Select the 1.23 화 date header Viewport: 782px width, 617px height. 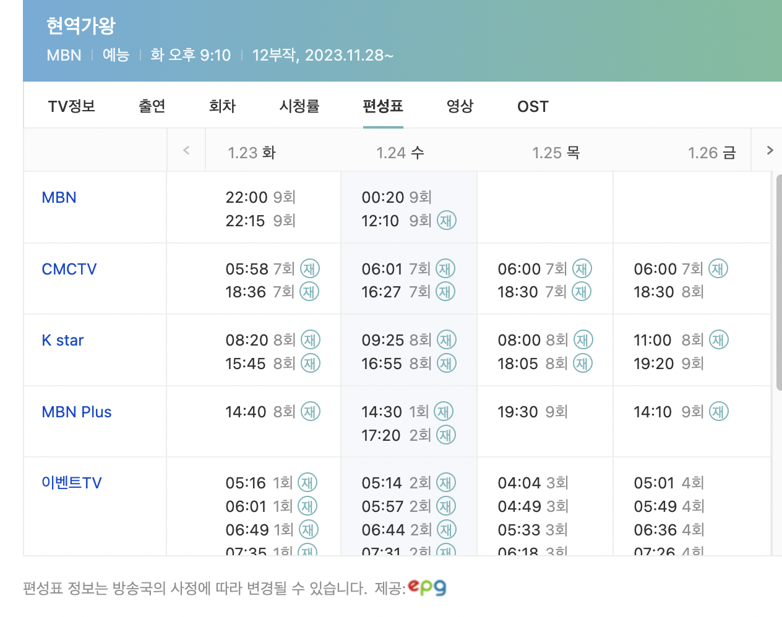[252, 153]
